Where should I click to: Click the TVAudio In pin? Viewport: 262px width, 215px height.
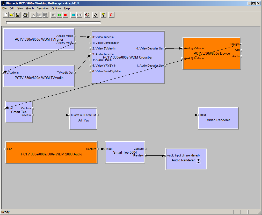[3, 73]
